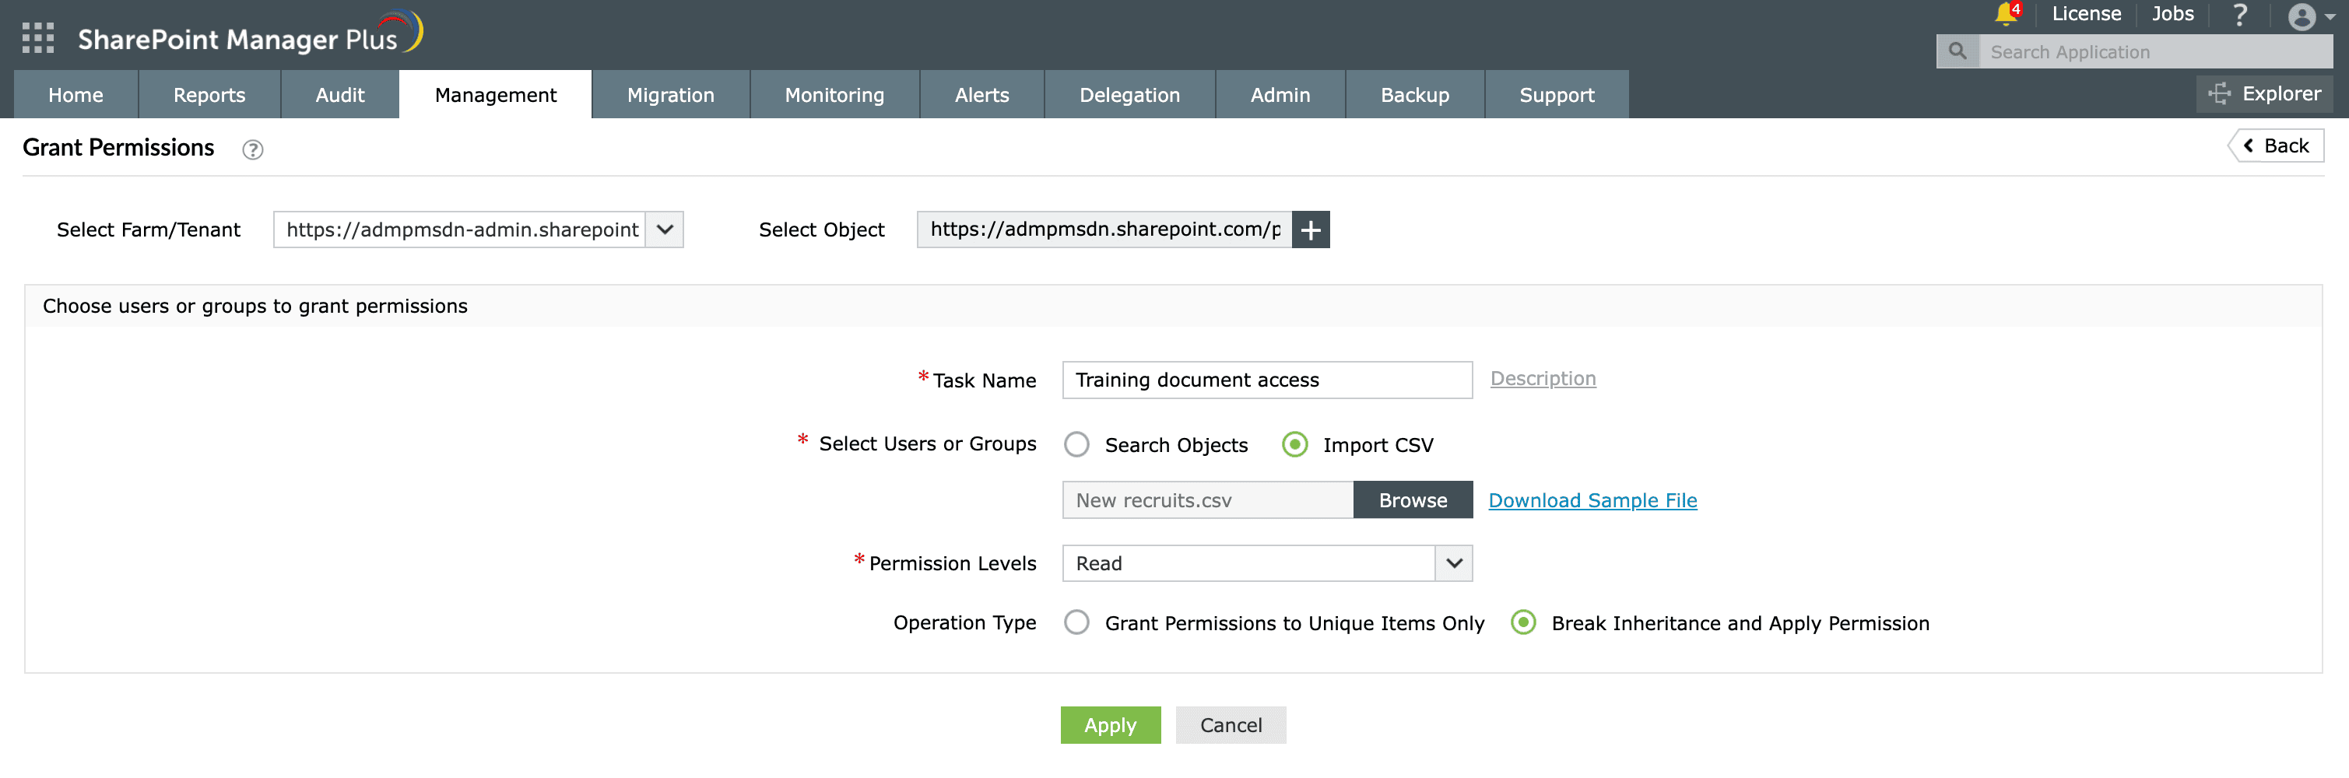Select the Search Objects radio button
2349x778 pixels.
click(x=1077, y=444)
